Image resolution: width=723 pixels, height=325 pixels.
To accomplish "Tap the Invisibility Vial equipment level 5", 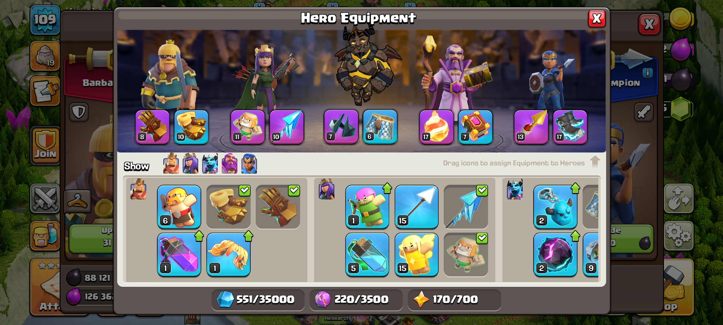I will point(367,255).
